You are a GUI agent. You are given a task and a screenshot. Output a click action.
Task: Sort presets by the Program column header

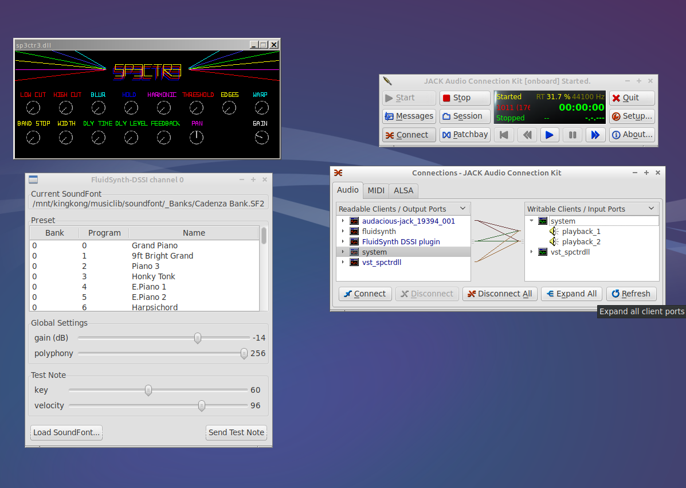(x=104, y=233)
